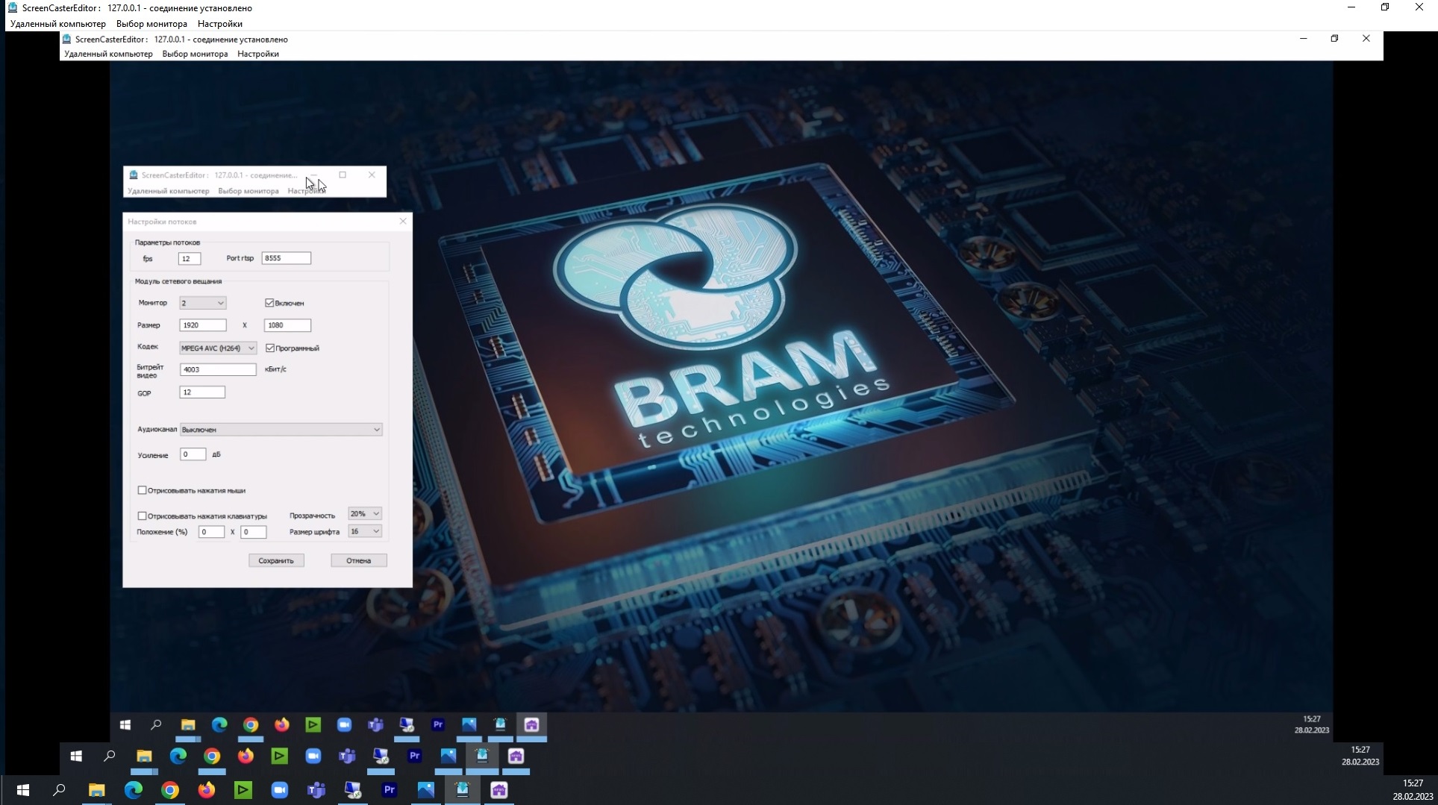
Task: Open Adobe Premiere Pro from taskbar
Action: tap(389, 790)
